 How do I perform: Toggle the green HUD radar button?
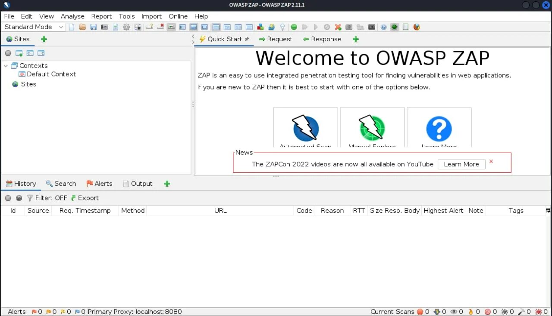click(x=394, y=27)
